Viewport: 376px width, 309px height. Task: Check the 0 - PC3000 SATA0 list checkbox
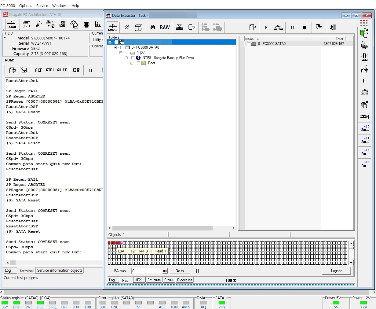point(249,44)
